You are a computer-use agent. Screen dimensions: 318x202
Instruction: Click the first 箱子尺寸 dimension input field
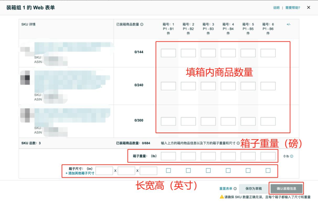[x=104, y=170]
